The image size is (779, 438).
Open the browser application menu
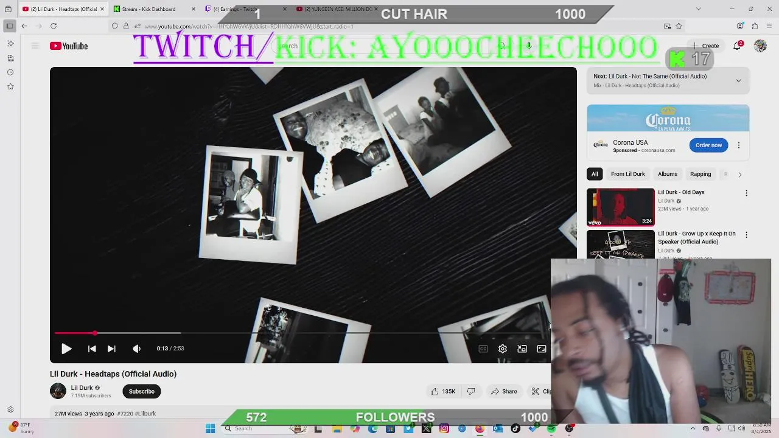pyautogui.click(x=769, y=26)
